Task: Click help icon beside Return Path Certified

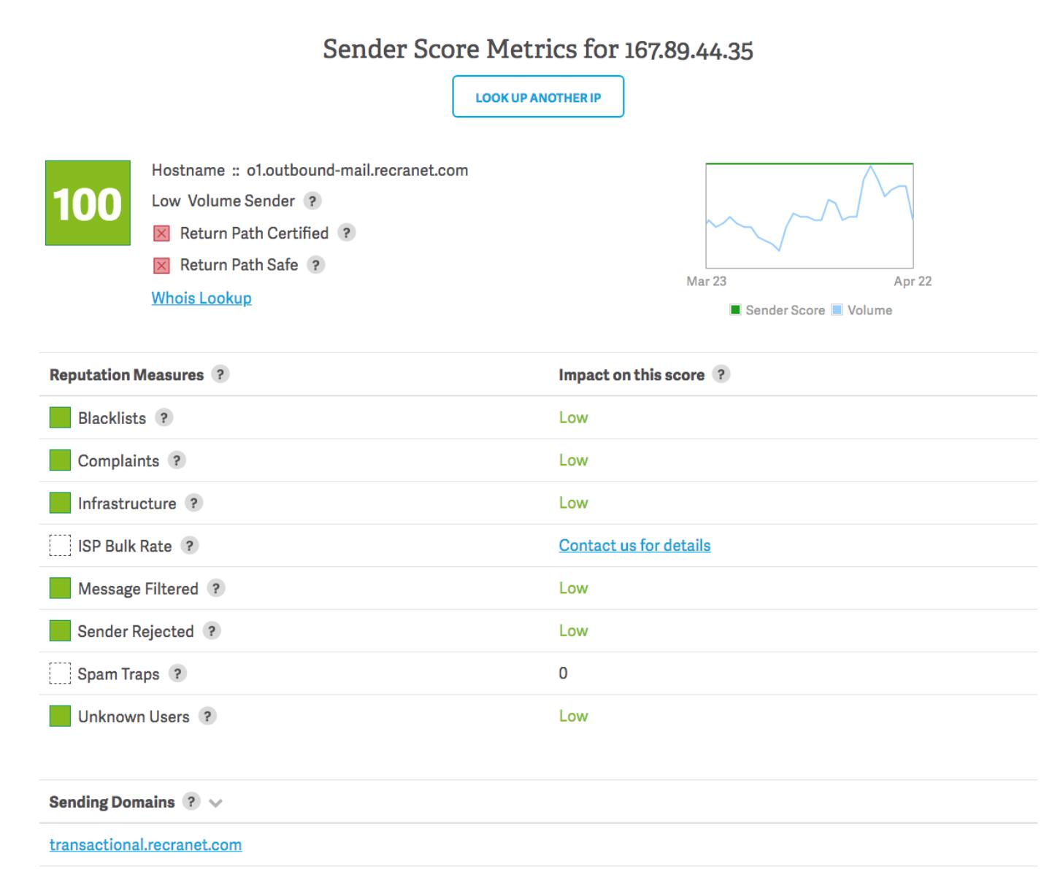Action: [x=347, y=233]
